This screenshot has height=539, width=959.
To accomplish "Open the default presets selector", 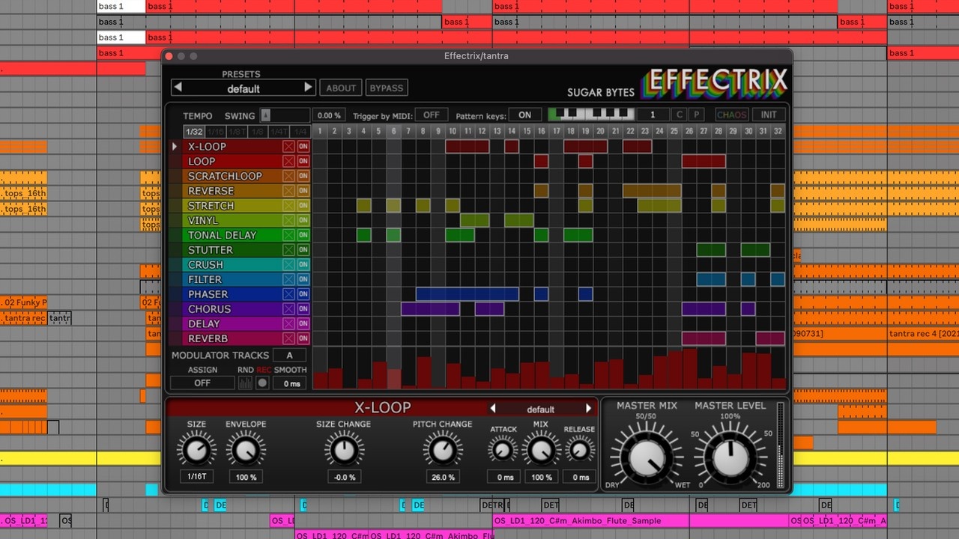I will click(x=243, y=88).
